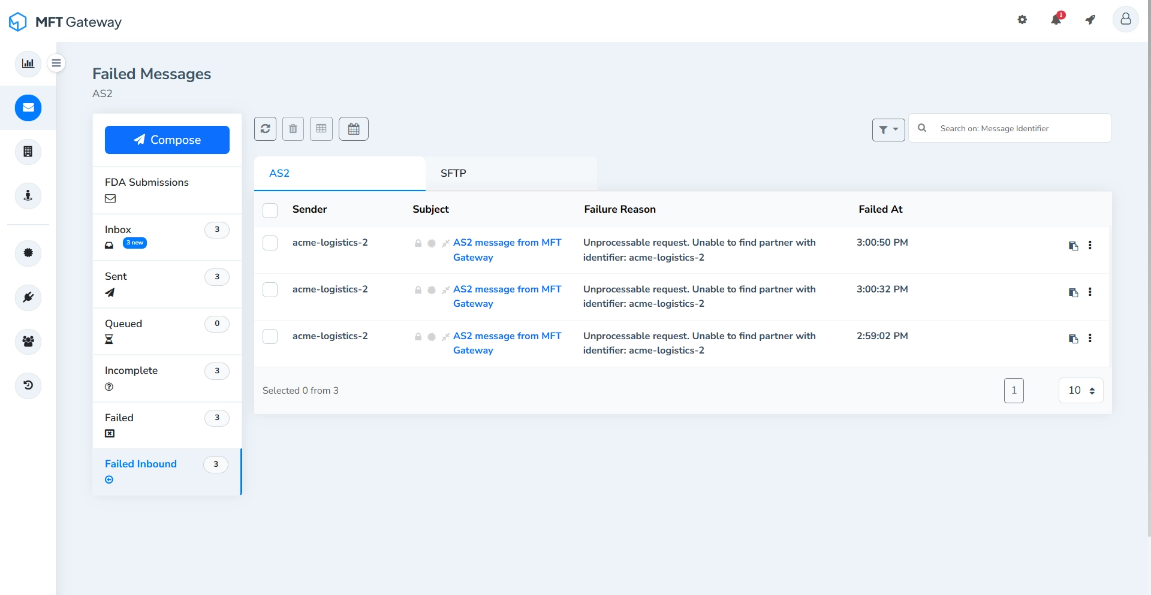Open the settings gear in top bar
This screenshot has width=1151, height=595.
coord(1022,20)
